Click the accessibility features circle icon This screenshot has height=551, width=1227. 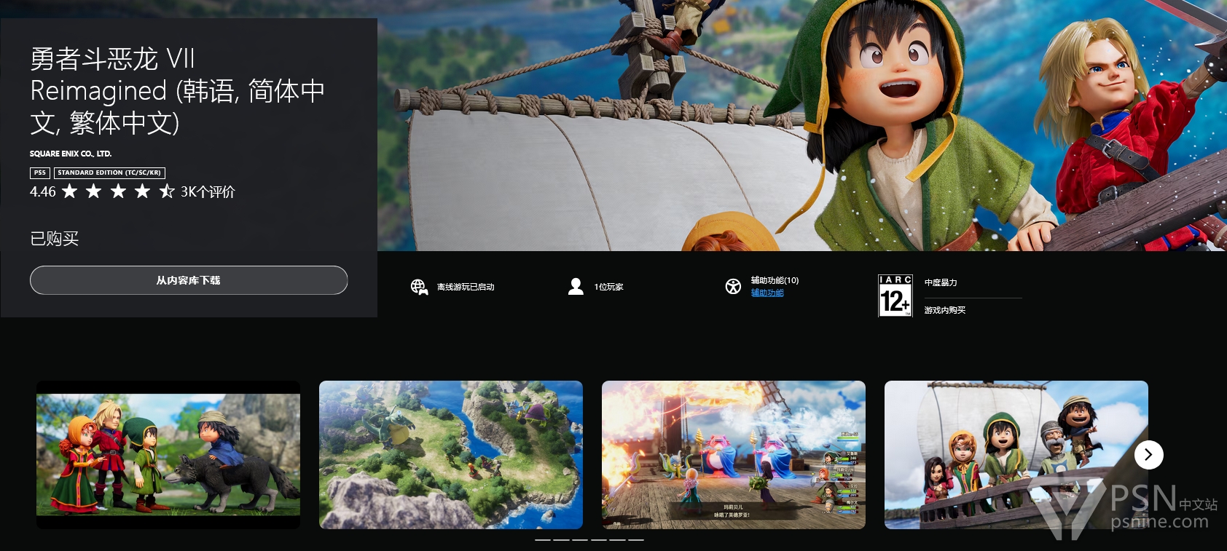pos(733,287)
